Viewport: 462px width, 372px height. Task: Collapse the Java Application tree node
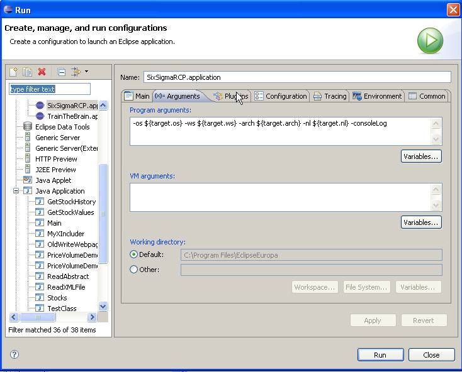pyautogui.click(x=16, y=191)
